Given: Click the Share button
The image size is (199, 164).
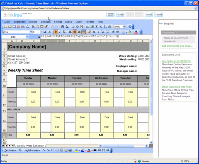Looking at the screenshot, I should coord(149,14).
